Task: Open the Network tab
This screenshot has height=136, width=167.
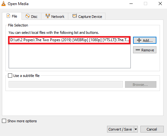Action: coord(55,17)
